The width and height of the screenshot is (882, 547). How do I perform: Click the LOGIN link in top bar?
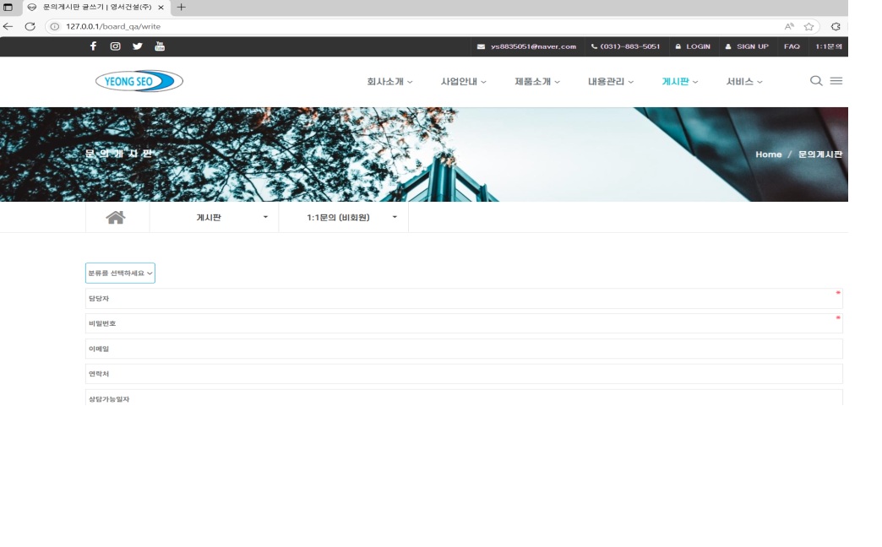tap(693, 46)
